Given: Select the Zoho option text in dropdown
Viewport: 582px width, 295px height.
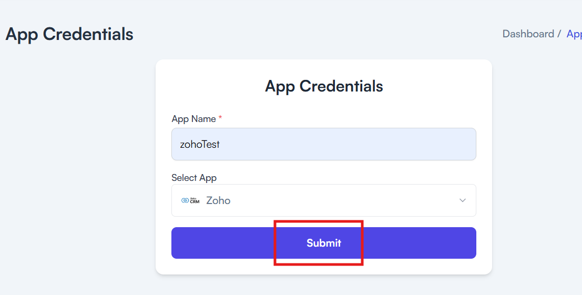Looking at the screenshot, I should (218, 200).
